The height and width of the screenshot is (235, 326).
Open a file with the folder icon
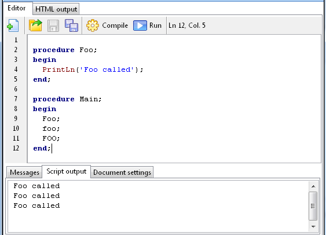[35, 25]
